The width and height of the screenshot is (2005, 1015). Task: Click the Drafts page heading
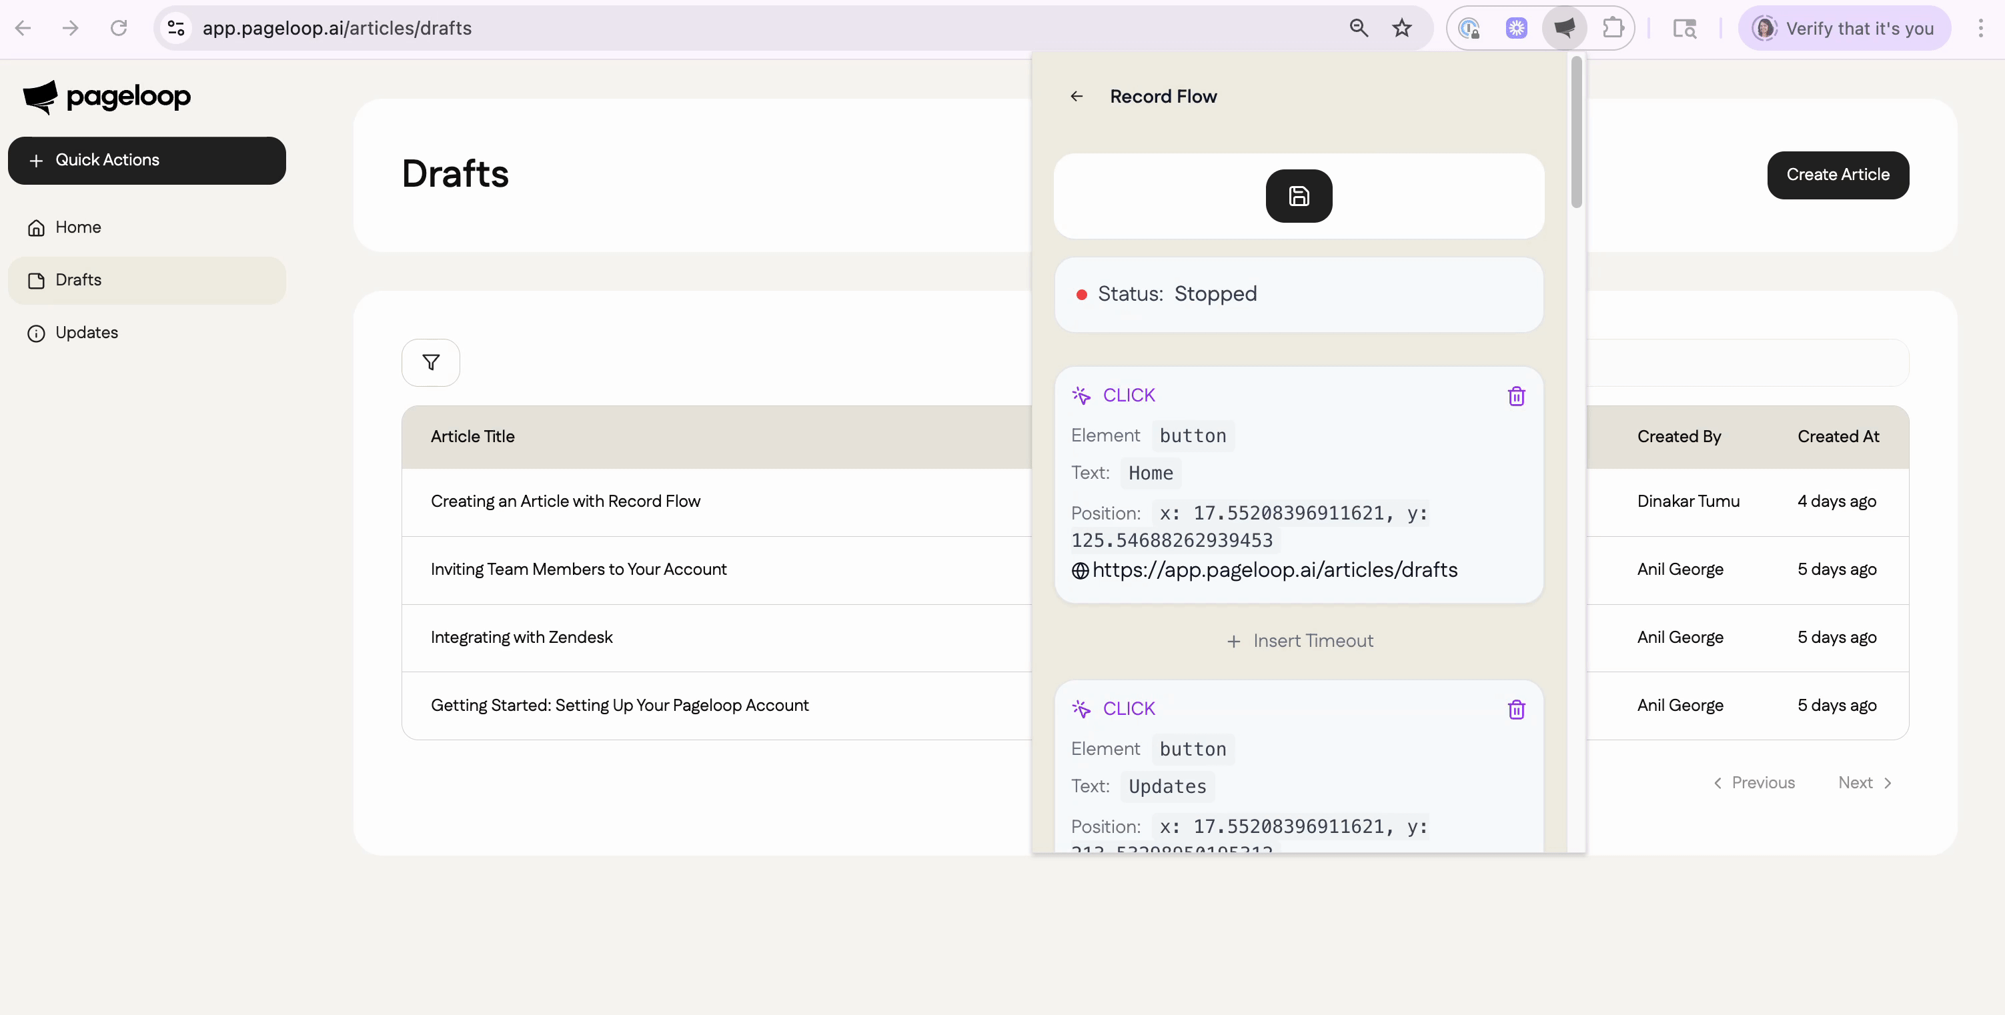pyautogui.click(x=456, y=173)
